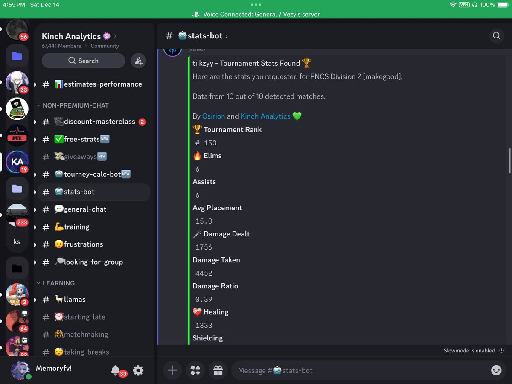512x384 pixels.
Task: Click the Tournament Rank value # 153
Action: pyautogui.click(x=206, y=143)
